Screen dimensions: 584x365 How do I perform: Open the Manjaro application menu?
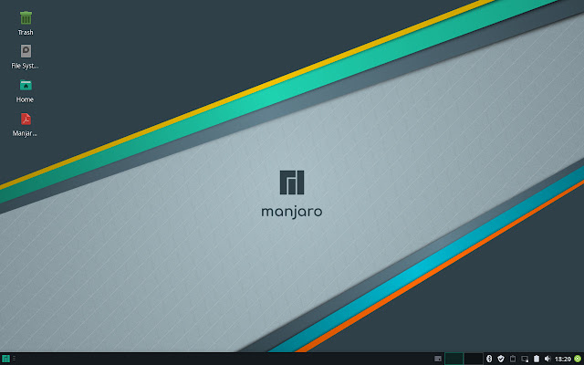coord(5,359)
